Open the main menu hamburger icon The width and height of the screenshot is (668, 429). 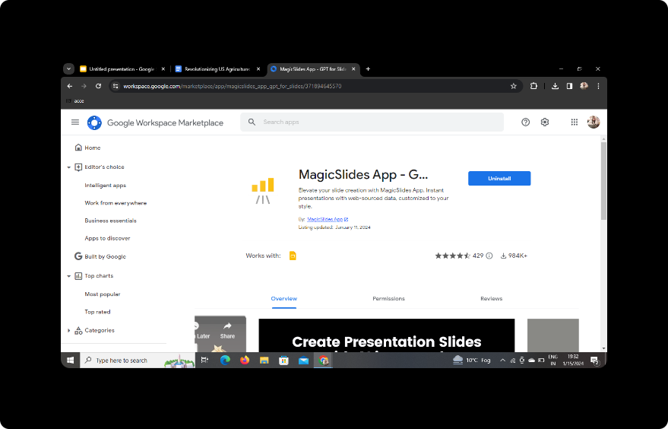pyautogui.click(x=75, y=122)
